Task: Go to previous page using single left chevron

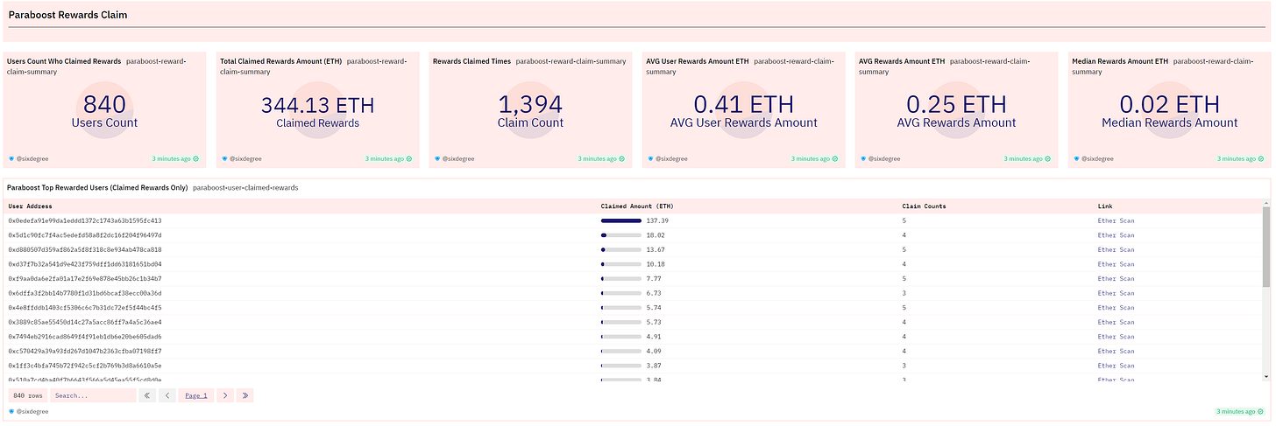Action: pos(167,395)
